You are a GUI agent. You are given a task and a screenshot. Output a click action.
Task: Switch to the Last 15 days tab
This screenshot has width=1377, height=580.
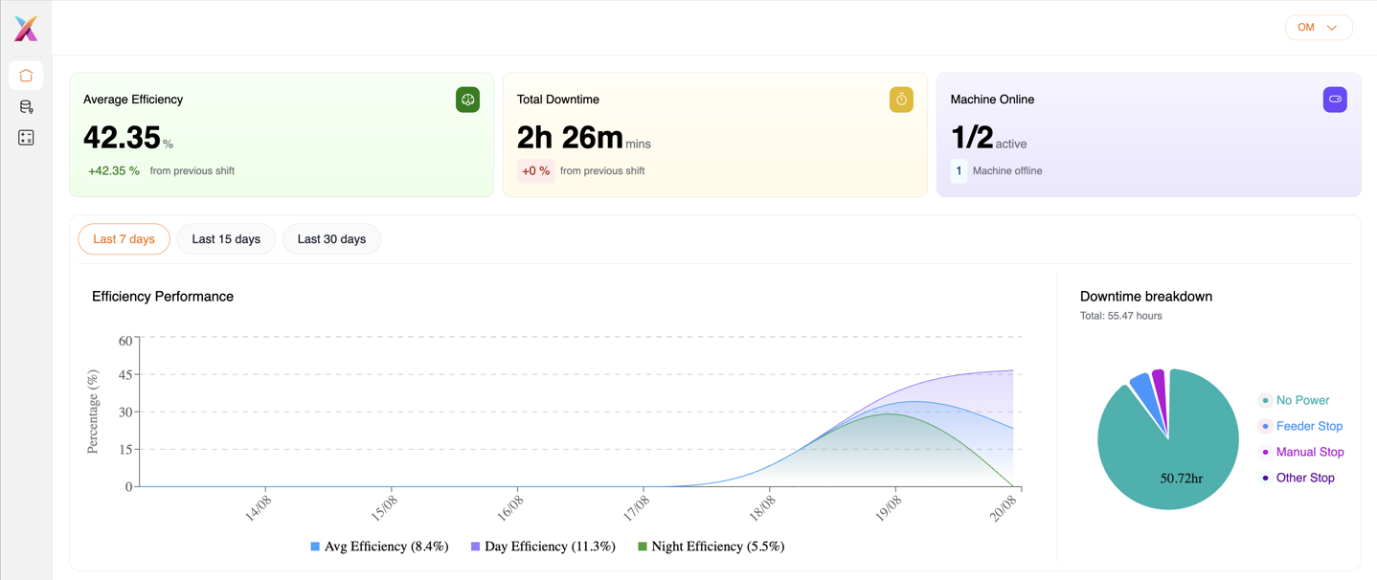[x=226, y=238]
